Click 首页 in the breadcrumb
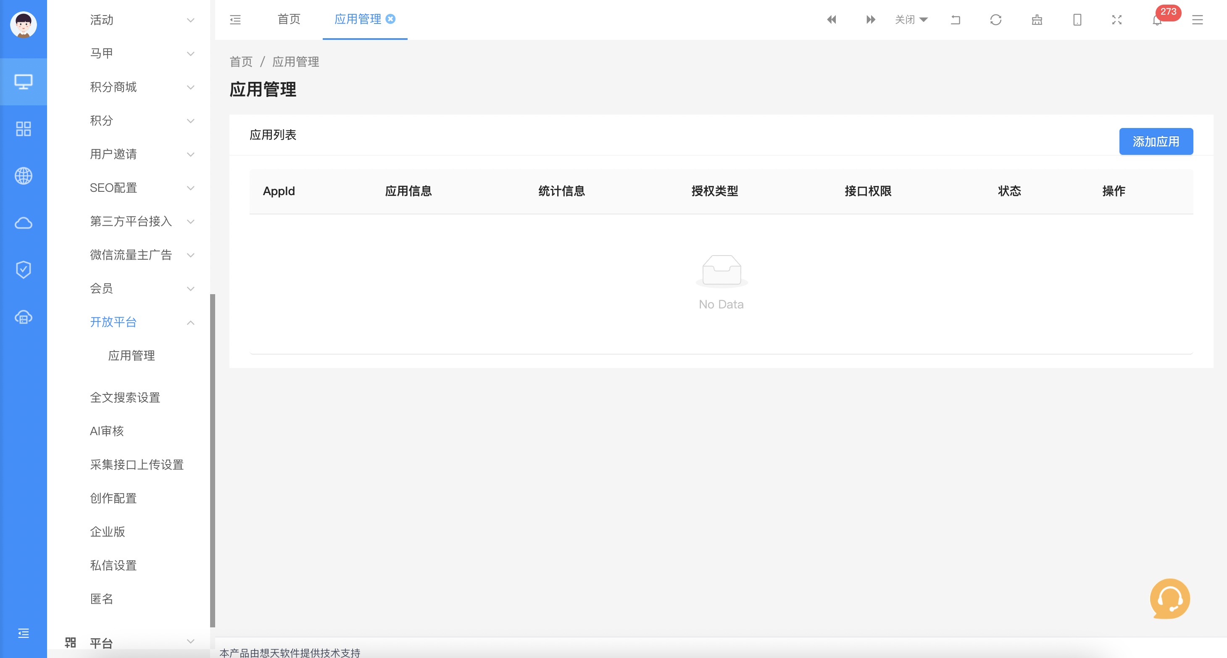The image size is (1227, 658). [241, 62]
